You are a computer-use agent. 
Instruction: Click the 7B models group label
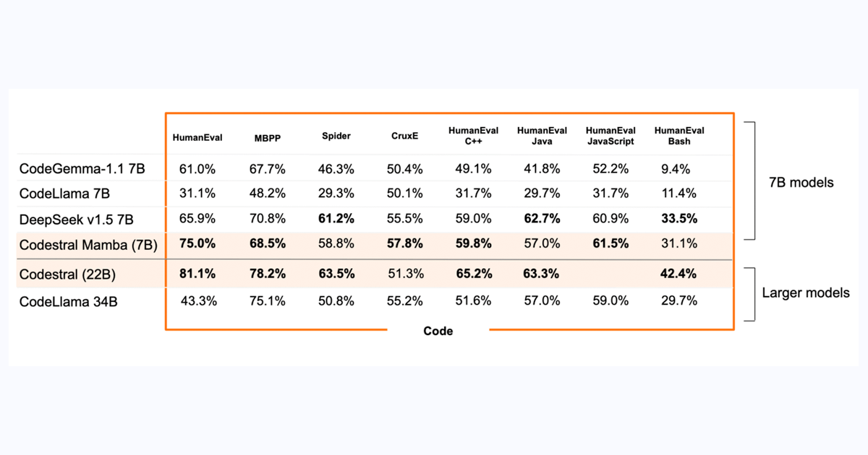click(800, 182)
